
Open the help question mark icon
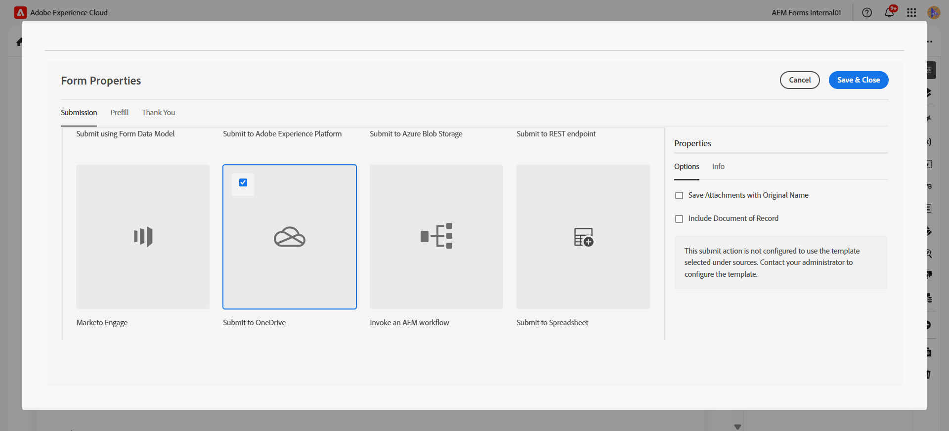coord(867,12)
